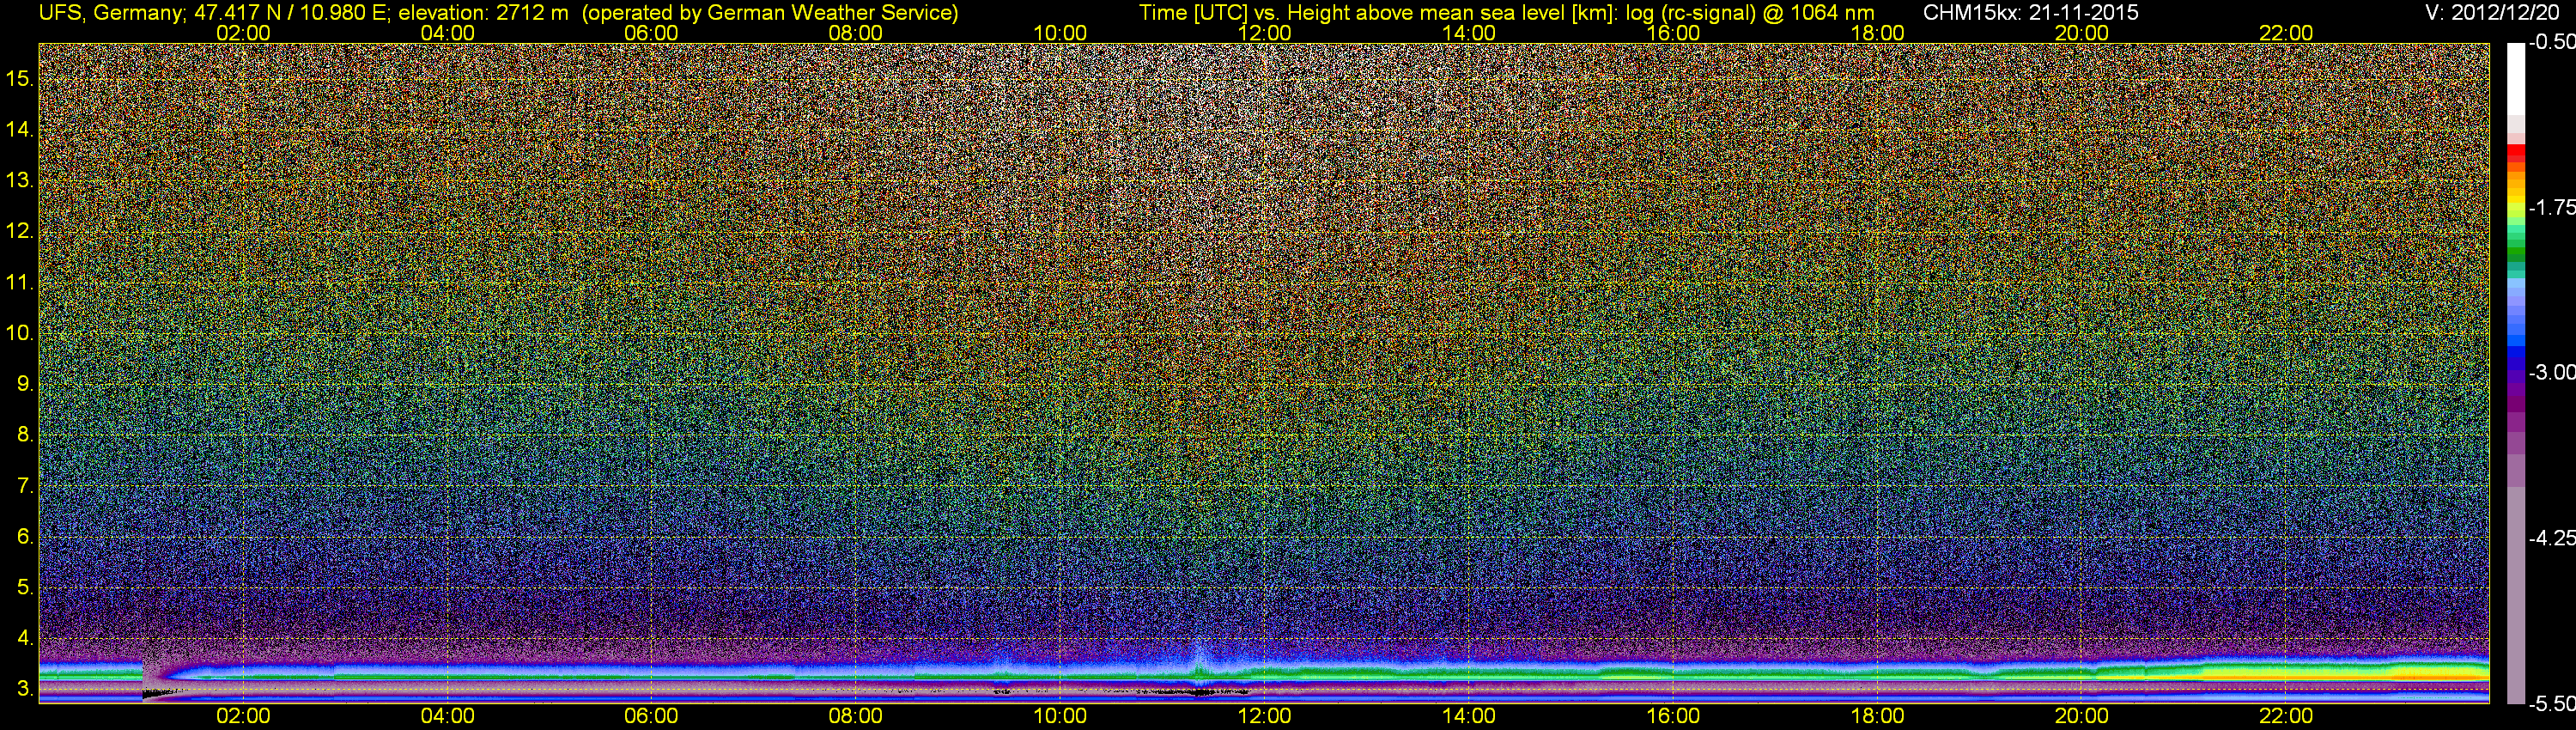Click the 12:00 label on the top time axis
This screenshot has width=2576, height=730.
[1264, 33]
